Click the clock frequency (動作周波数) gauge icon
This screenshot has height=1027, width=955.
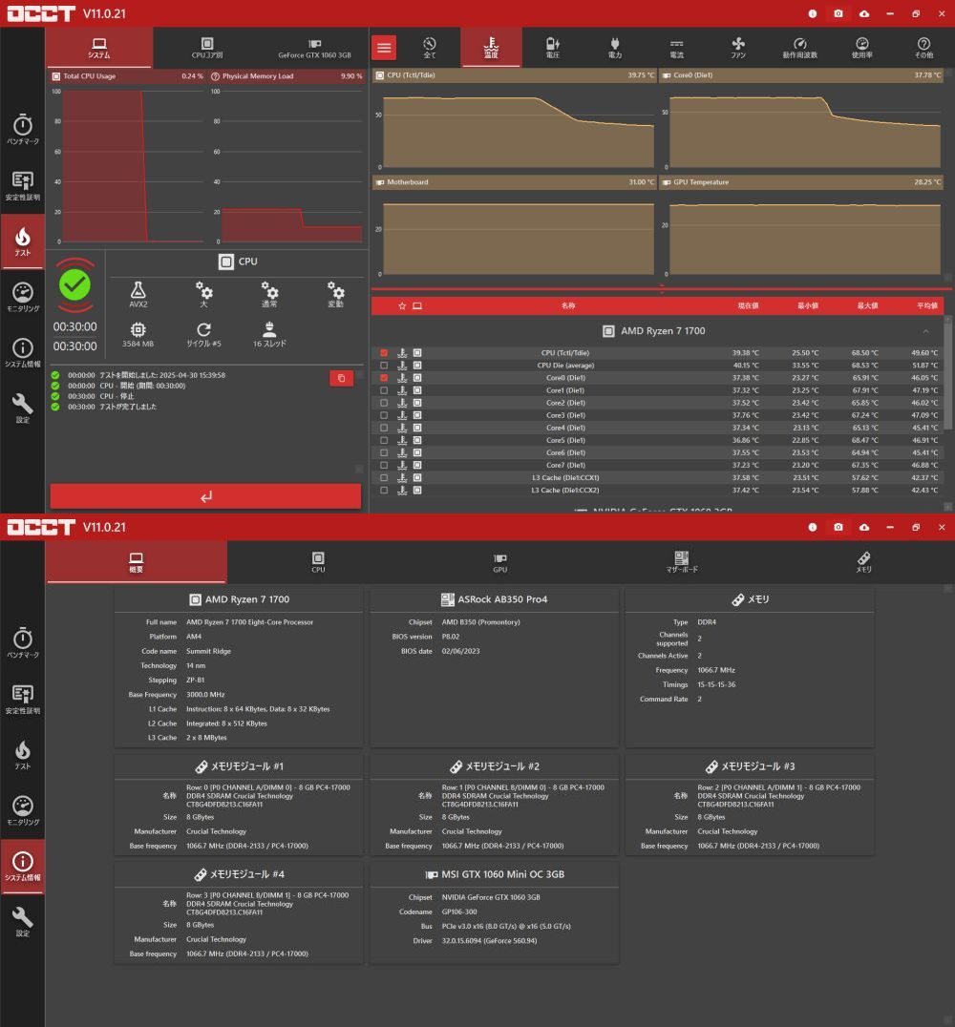pos(800,47)
